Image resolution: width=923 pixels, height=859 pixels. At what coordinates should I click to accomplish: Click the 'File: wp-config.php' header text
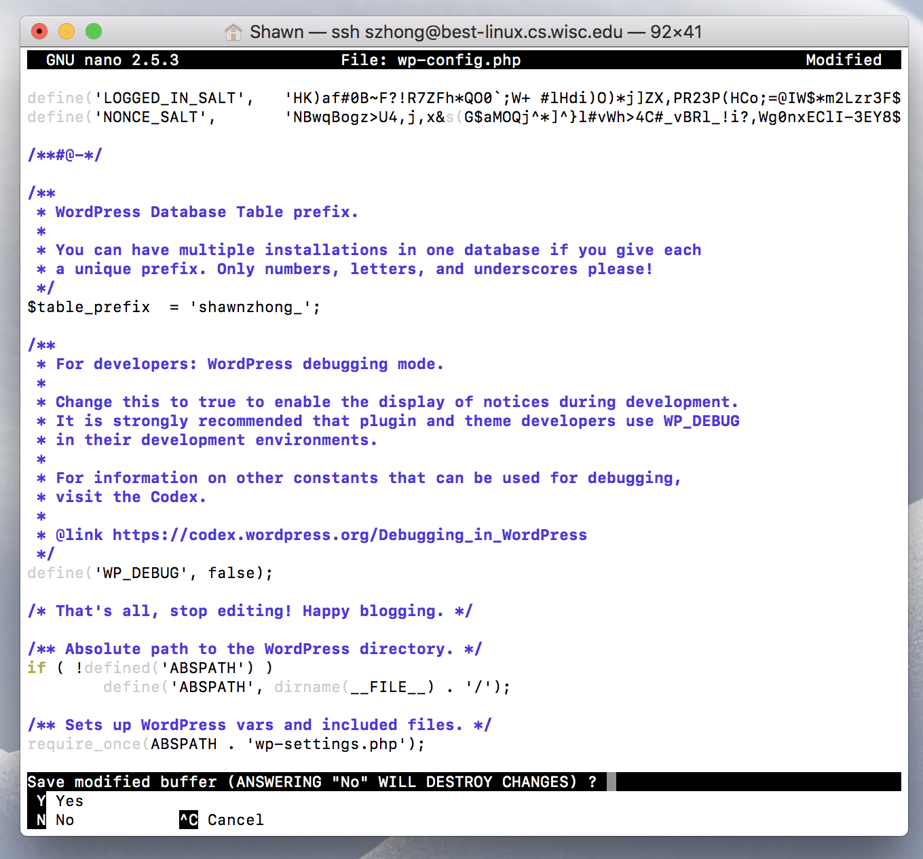click(431, 60)
